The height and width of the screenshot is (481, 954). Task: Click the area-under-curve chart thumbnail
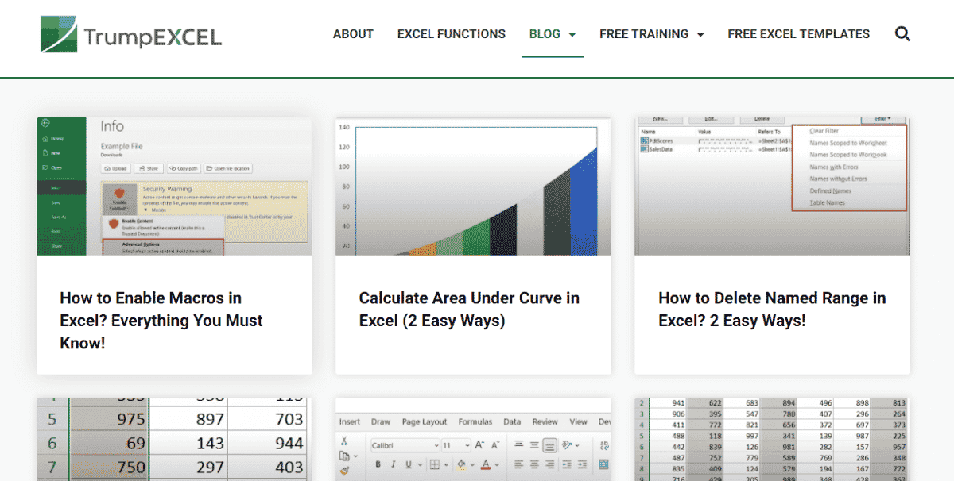click(473, 185)
